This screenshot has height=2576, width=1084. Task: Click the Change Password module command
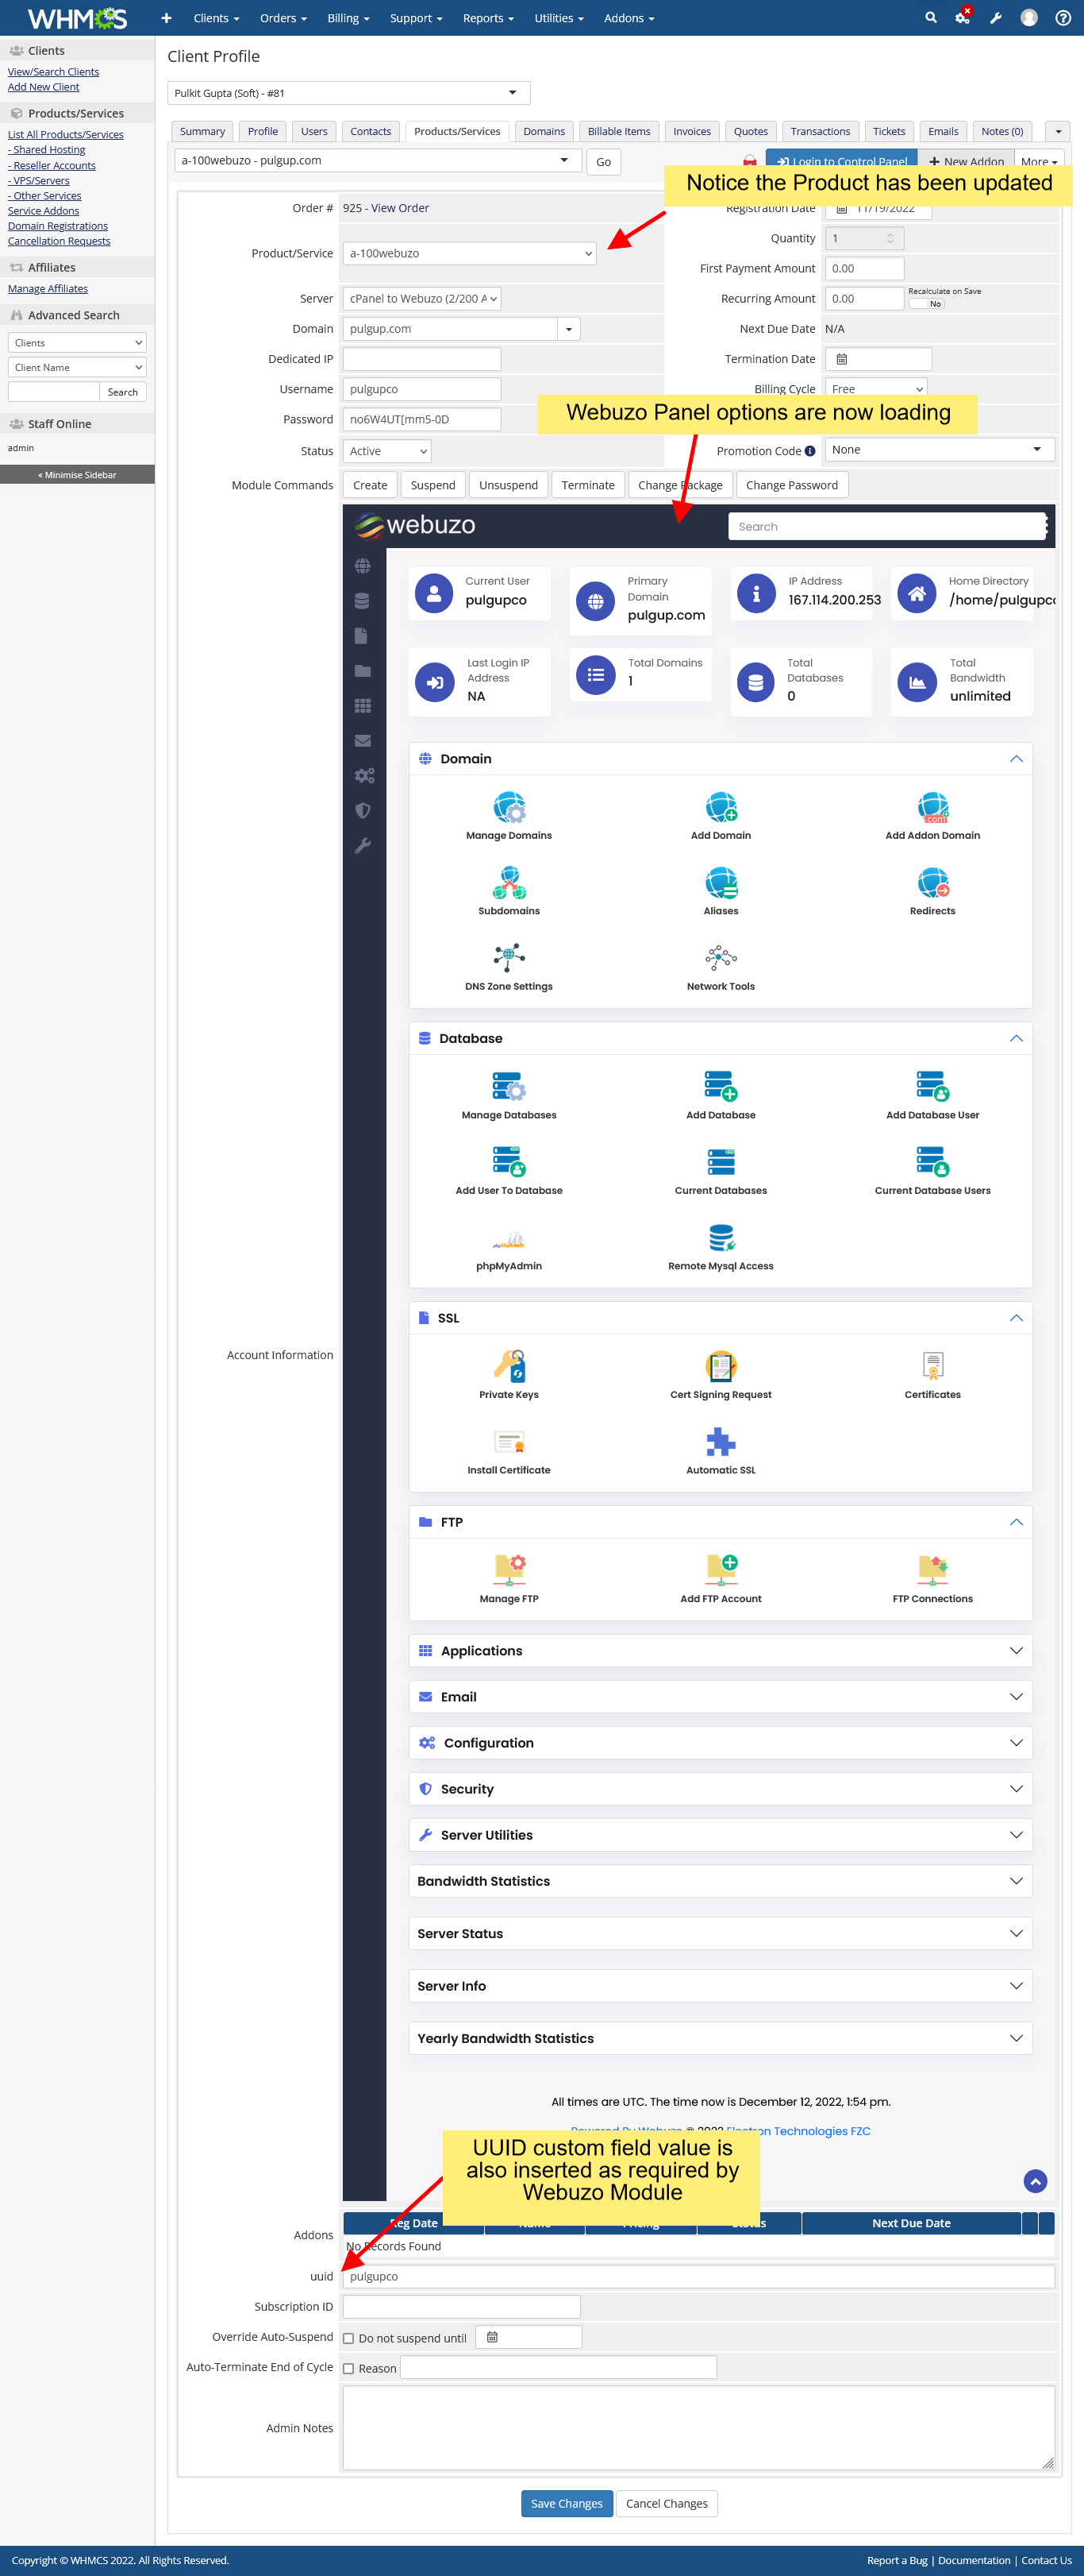point(791,485)
